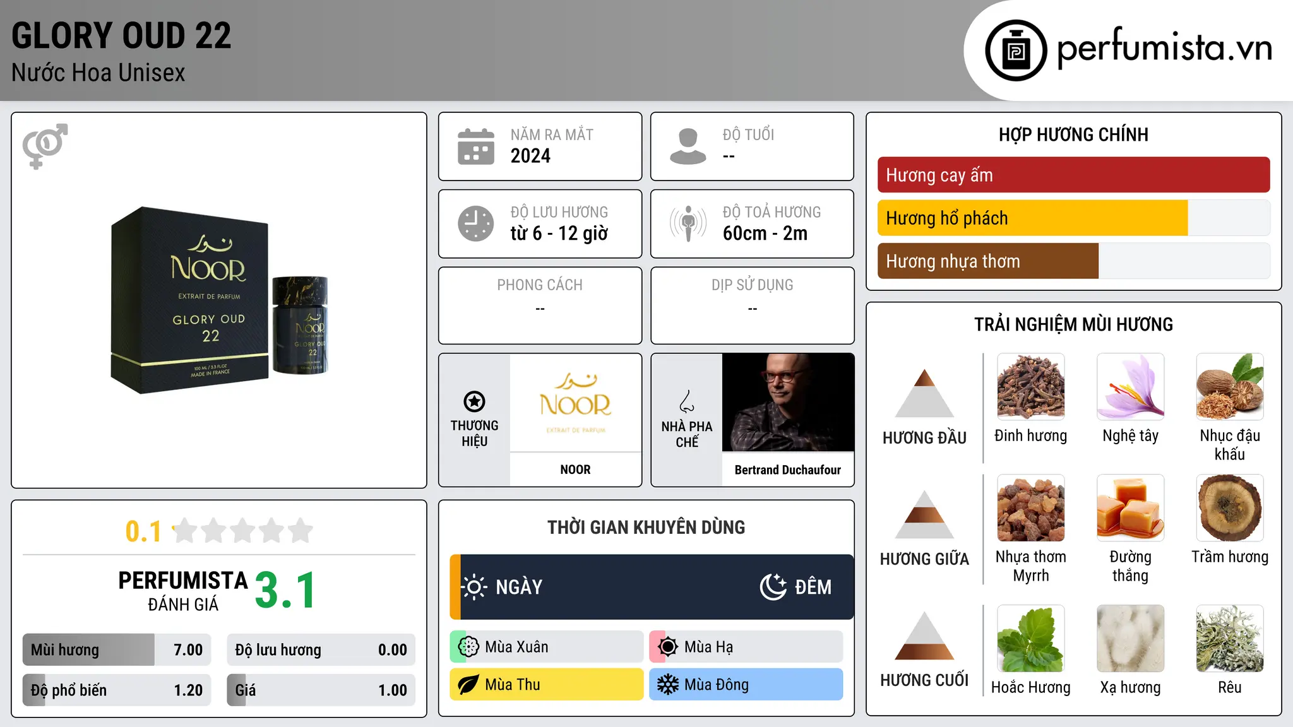Click the GLORY OUD 22 title

tap(121, 35)
